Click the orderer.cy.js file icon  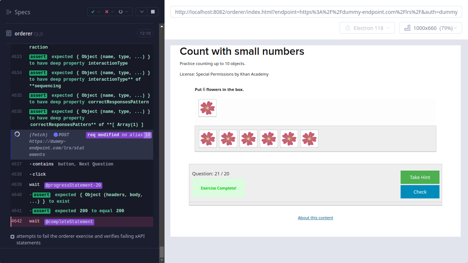click(9, 33)
